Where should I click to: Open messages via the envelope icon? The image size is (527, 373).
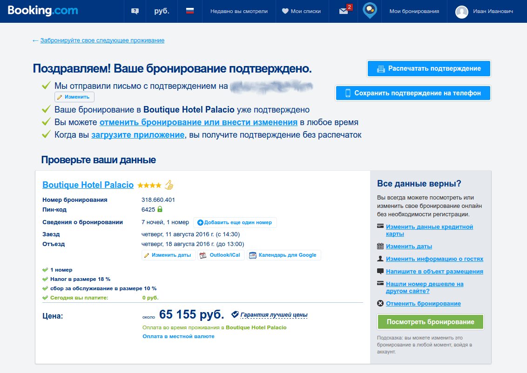pyautogui.click(x=343, y=12)
